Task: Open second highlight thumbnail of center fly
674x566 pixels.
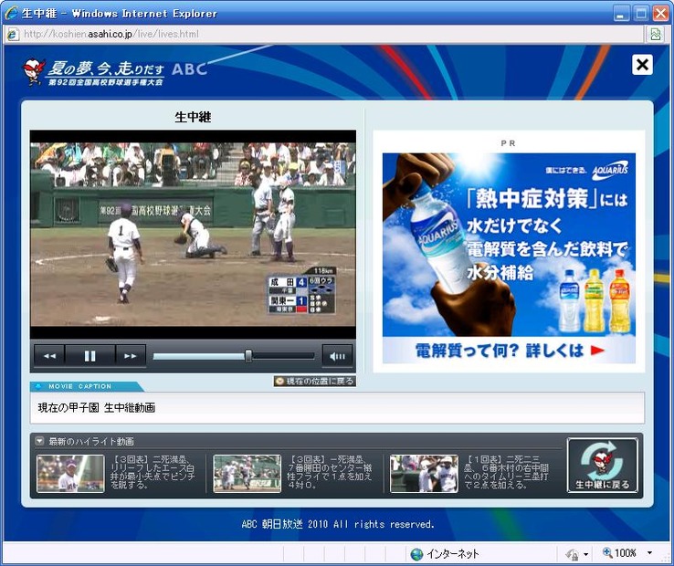Action: click(x=247, y=474)
